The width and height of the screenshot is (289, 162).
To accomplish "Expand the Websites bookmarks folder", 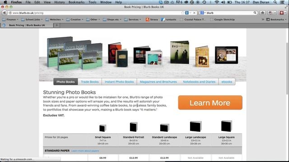I will click(x=54, y=19).
